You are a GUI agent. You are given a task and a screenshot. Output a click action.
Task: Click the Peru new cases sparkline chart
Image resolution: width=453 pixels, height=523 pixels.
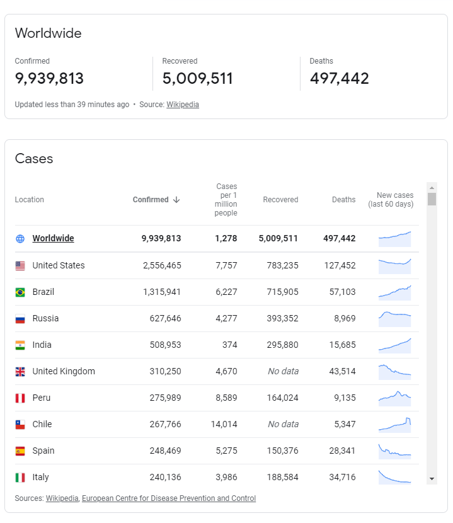(394, 398)
